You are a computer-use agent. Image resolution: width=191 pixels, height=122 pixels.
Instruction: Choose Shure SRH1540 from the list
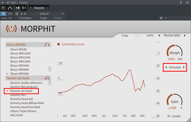[20, 58]
